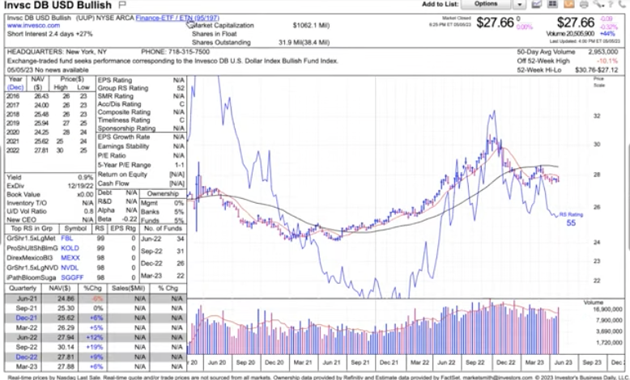Image resolution: width=630 pixels, height=380 pixels.
Task: Expand the wrench tool dropdown arrow
Action: (x=604, y=4)
